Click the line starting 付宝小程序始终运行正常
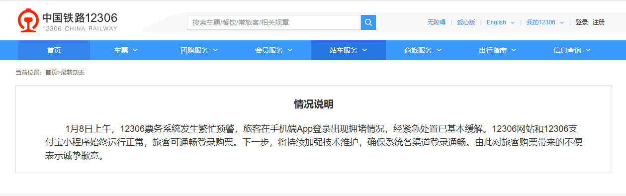The height and width of the screenshot is (196, 626). [x=314, y=142]
